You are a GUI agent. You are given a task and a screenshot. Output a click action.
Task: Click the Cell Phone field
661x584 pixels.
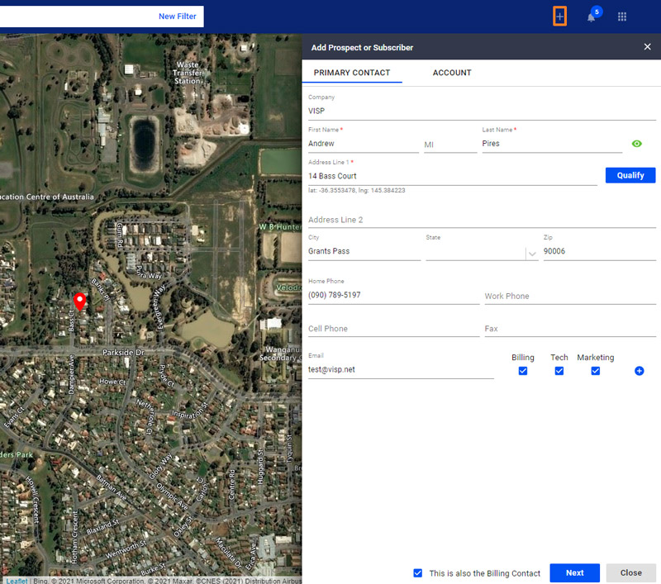(x=393, y=329)
